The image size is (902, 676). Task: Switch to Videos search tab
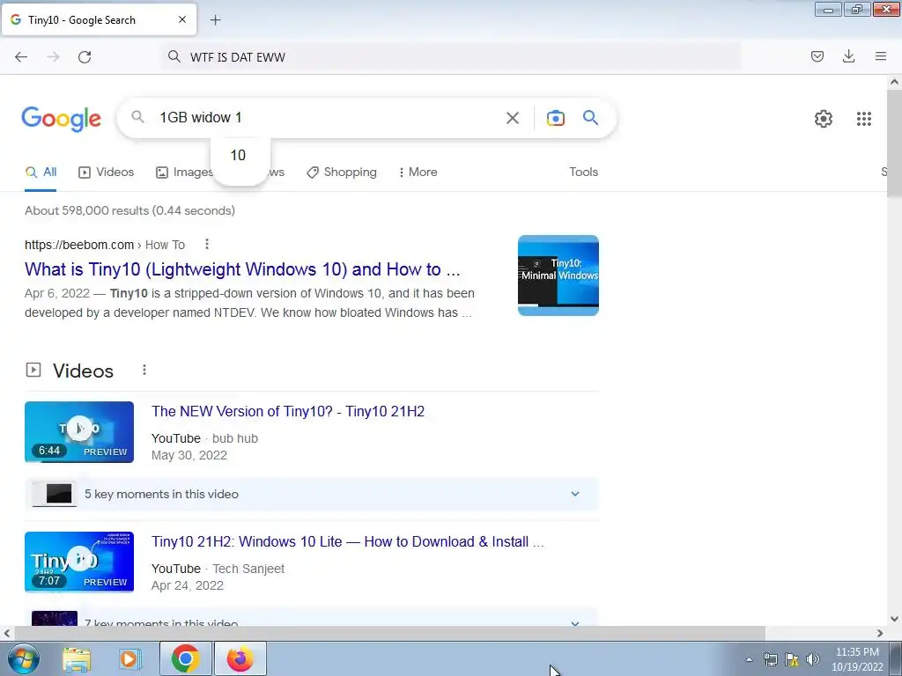pos(107,172)
